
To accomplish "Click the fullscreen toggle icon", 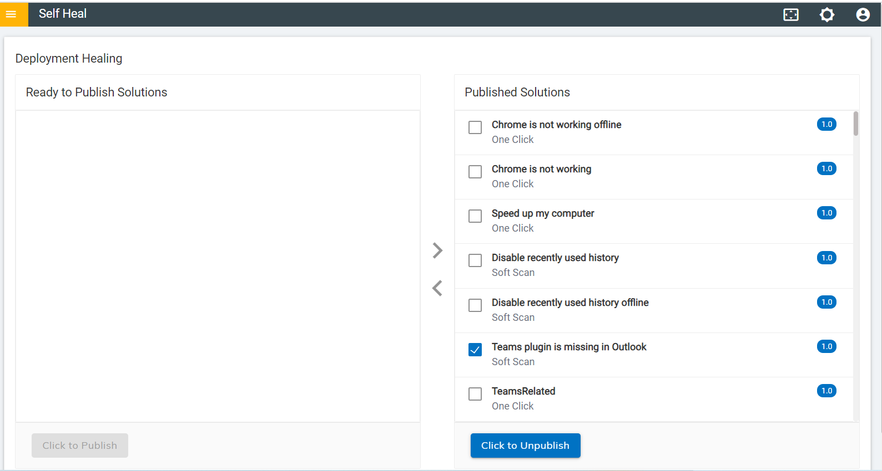I will [x=791, y=15].
